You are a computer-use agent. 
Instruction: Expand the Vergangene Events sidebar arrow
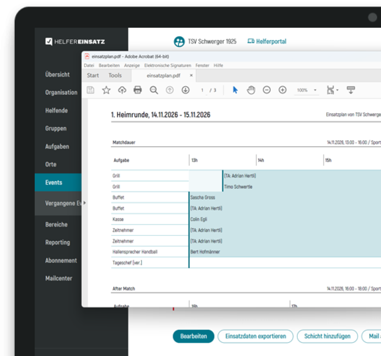[x=84, y=203]
